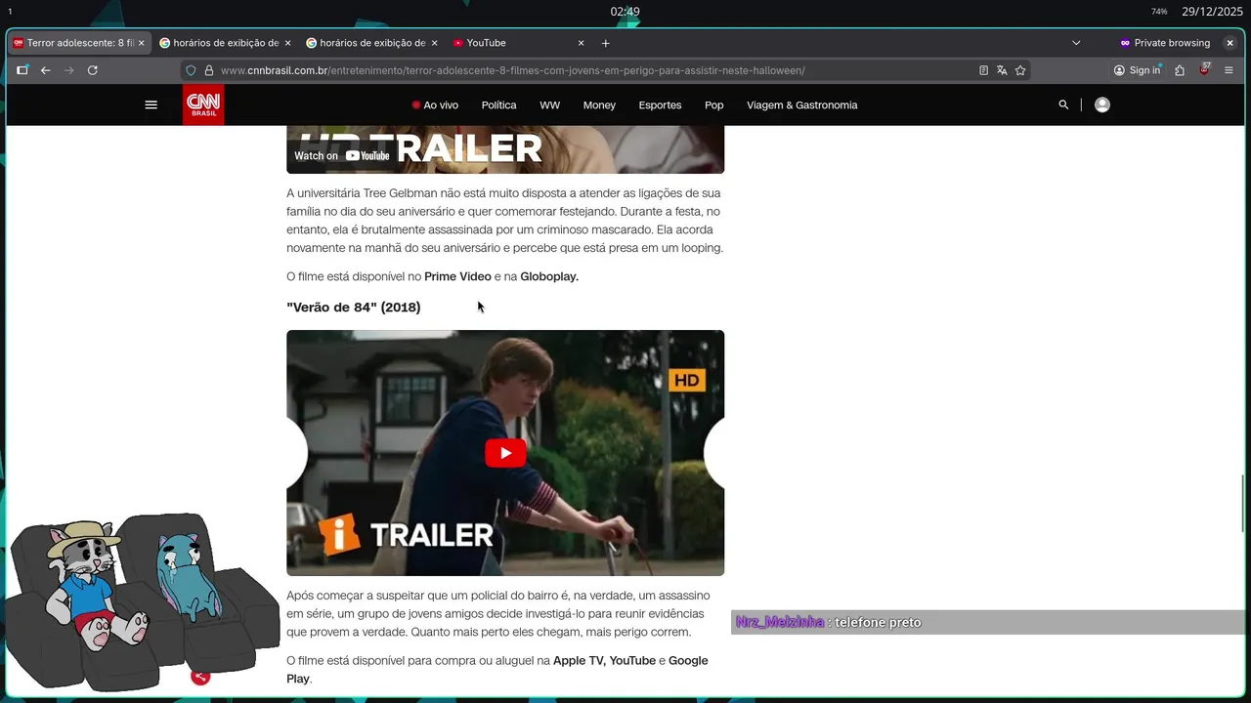Close the YouTube tab
Screen dimensions: 1251x703
click(x=581, y=43)
